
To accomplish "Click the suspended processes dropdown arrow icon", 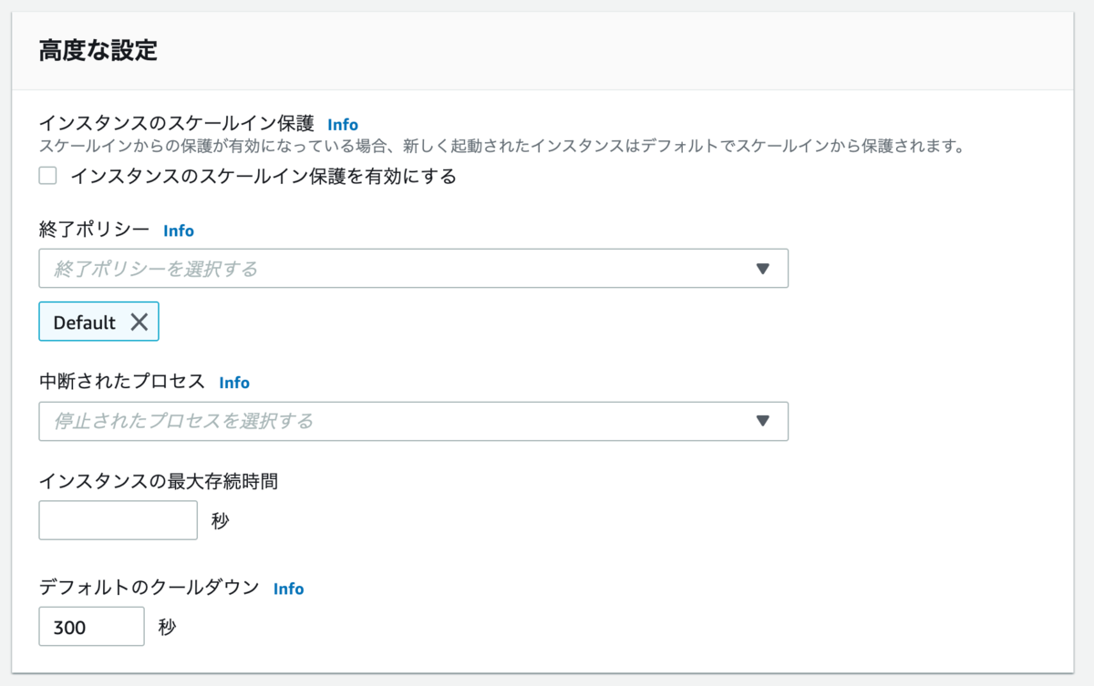I will [x=764, y=421].
